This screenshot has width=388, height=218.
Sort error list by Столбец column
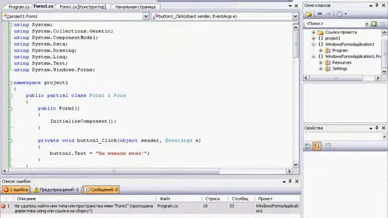tap(241, 199)
